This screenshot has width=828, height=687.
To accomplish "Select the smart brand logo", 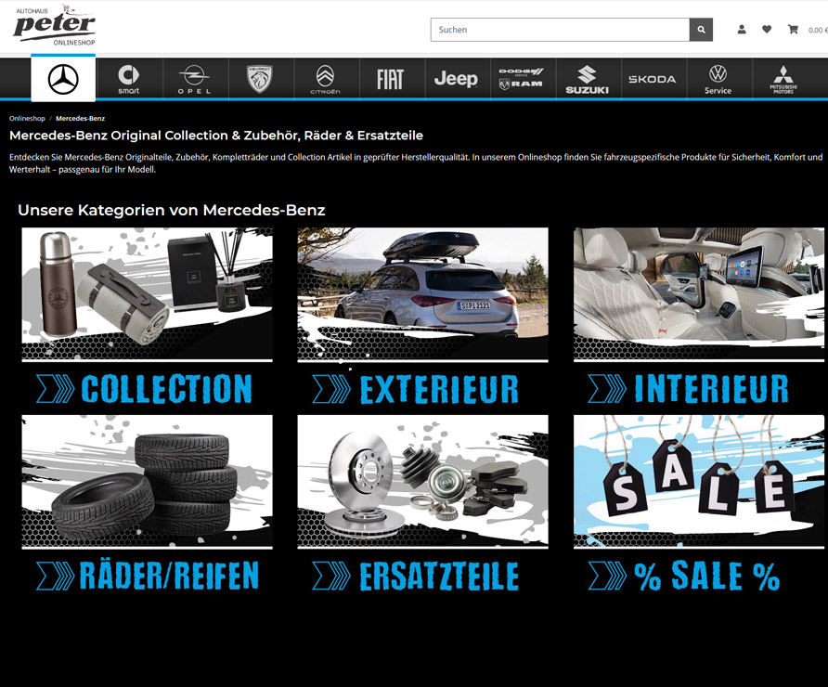I will 129,80.
